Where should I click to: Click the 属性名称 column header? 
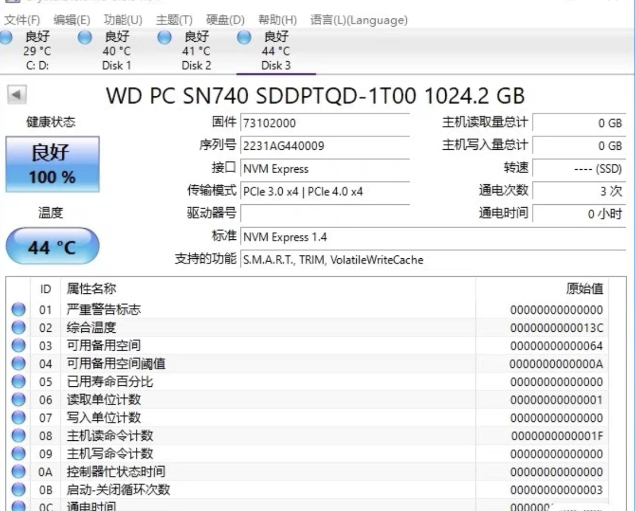[x=268, y=289]
